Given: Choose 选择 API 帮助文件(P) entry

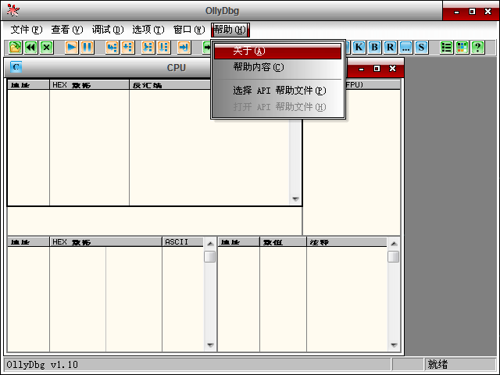Looking at the screenshot, I should click(x=278, y=91).
